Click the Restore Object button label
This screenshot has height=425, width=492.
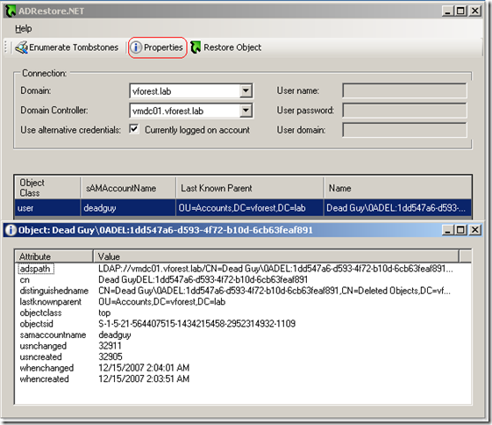232,47
